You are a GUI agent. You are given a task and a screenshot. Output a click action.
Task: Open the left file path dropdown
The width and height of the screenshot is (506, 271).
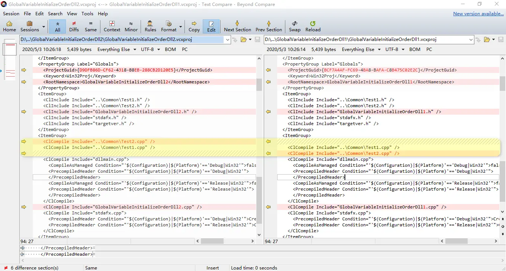point(227,39)
